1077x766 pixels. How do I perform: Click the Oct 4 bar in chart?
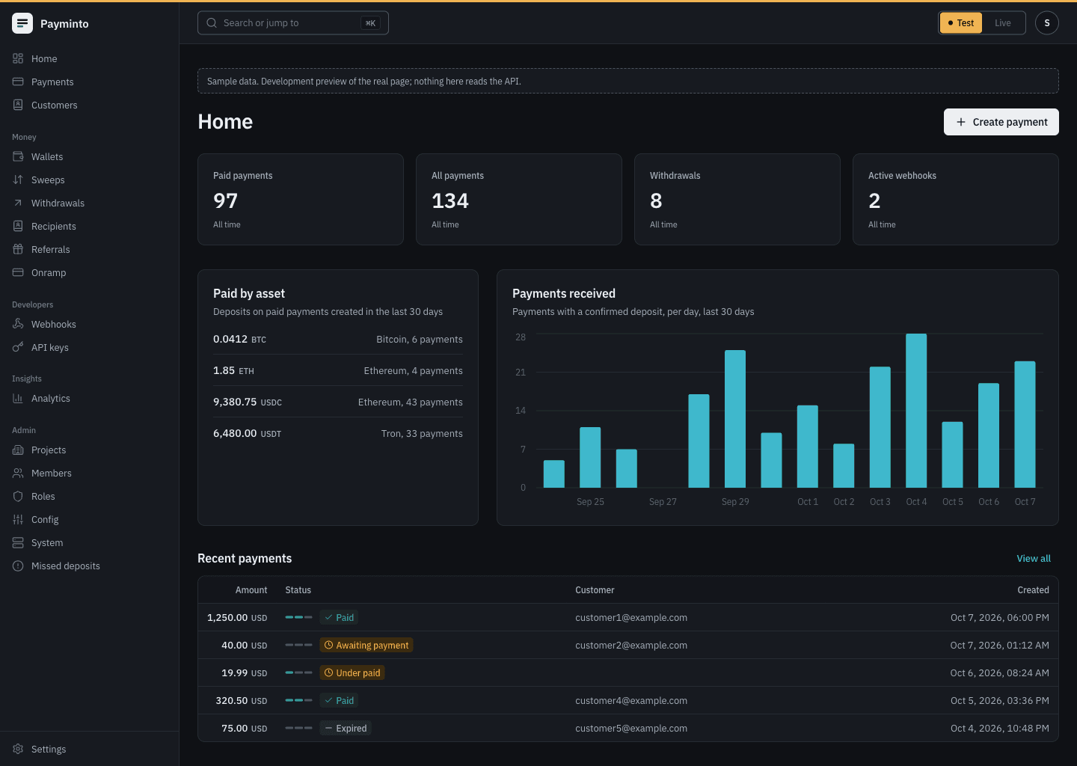pyautogui.click(x=916, y=411)
